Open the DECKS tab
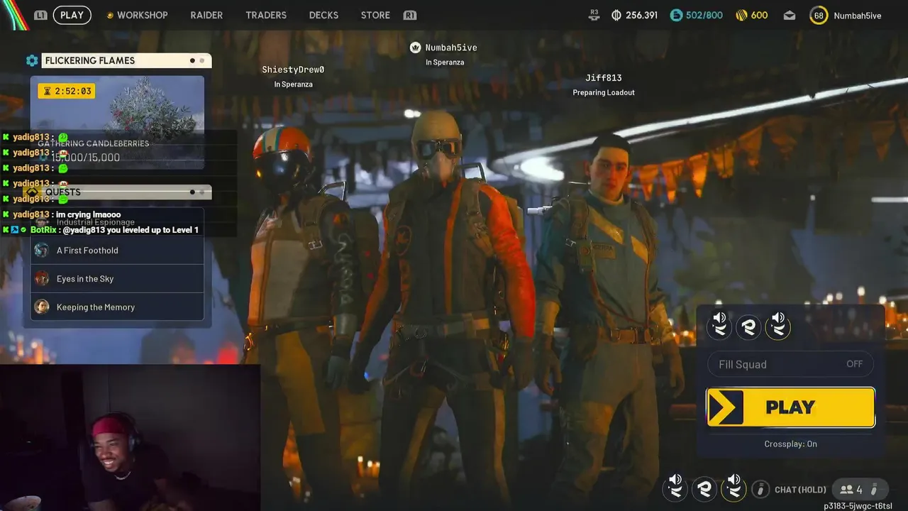Viewport: 908px width, 511px height. pos(323,15)
